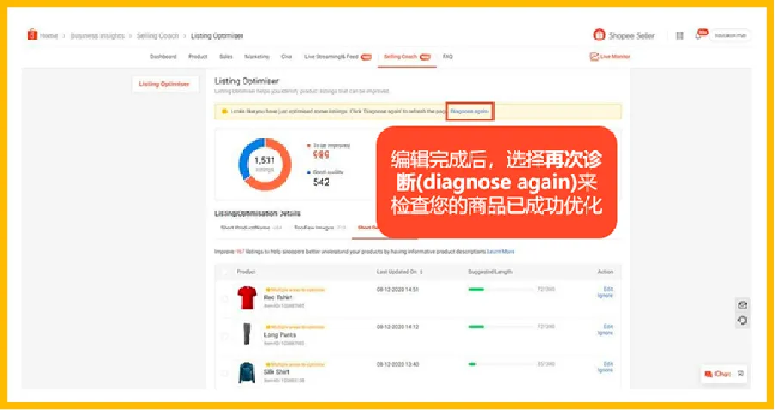Click Edit for Long Pants

coord(608,327)
